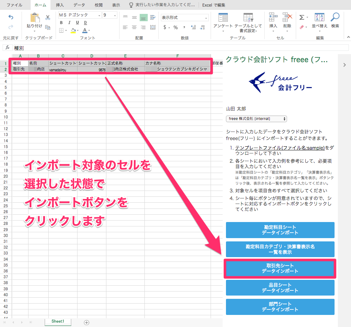Screen dimensions: 351x327
Task: Click the Tell me search box
Action: pyautogui.click(x=162, y=5)
